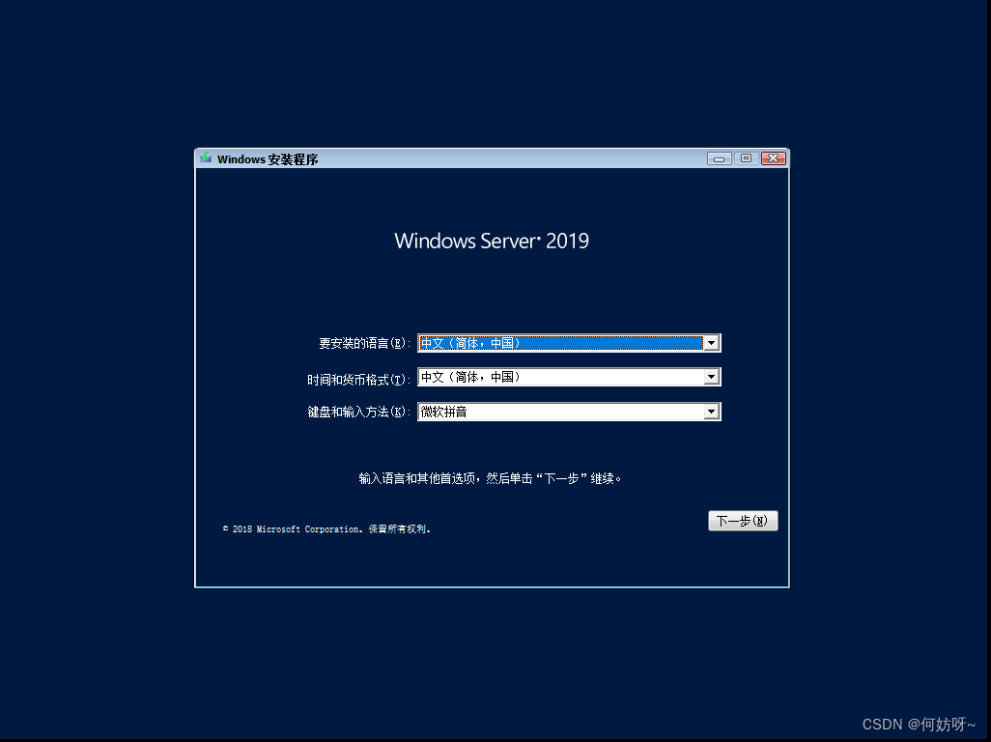Click the 2018 Microsoft Corporation copyright text

click(x=326, y=529)
